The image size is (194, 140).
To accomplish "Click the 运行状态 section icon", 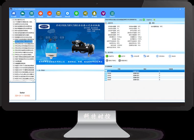I will point(106,52).
